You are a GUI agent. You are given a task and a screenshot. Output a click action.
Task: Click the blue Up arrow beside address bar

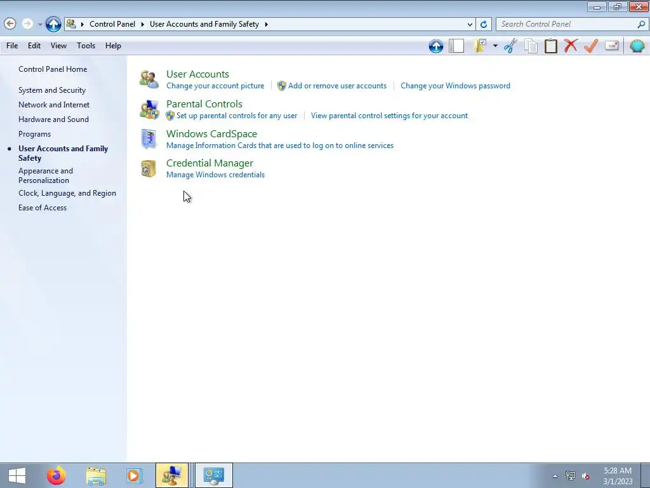coord(53,24)
